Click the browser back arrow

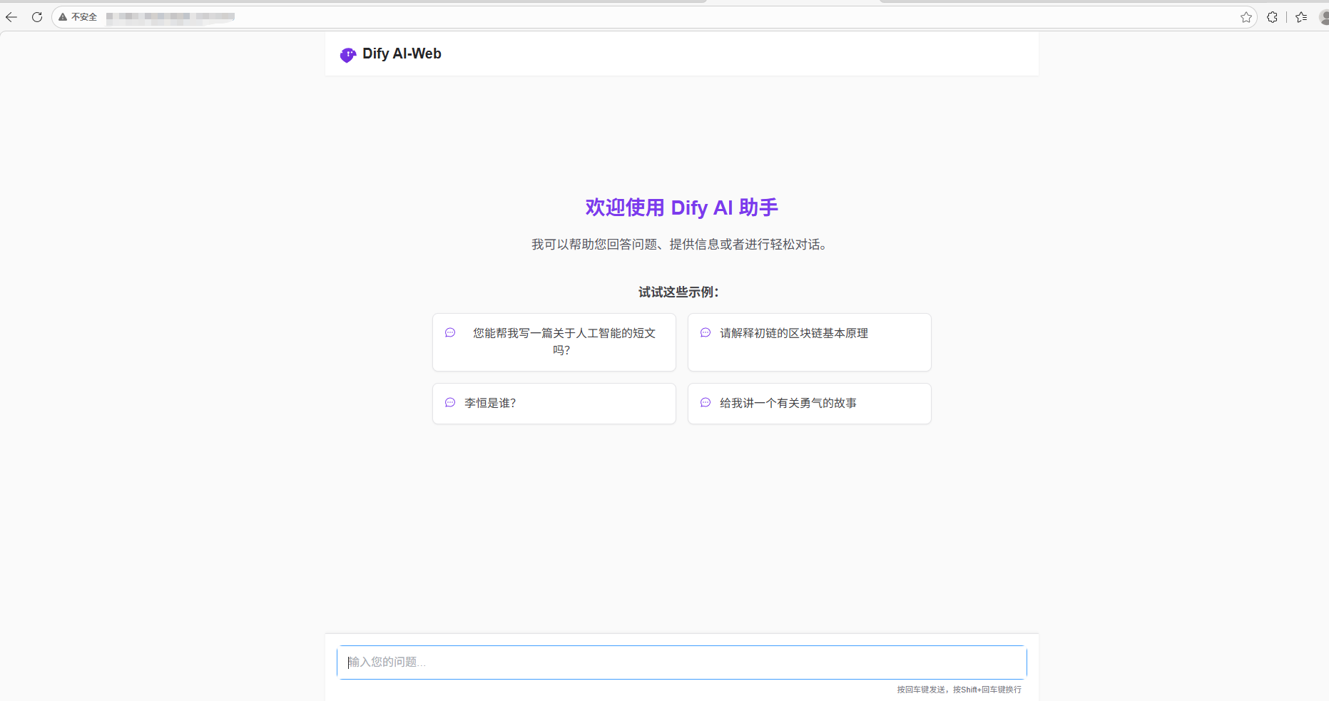pyautogui.click(x=11, y=17)
